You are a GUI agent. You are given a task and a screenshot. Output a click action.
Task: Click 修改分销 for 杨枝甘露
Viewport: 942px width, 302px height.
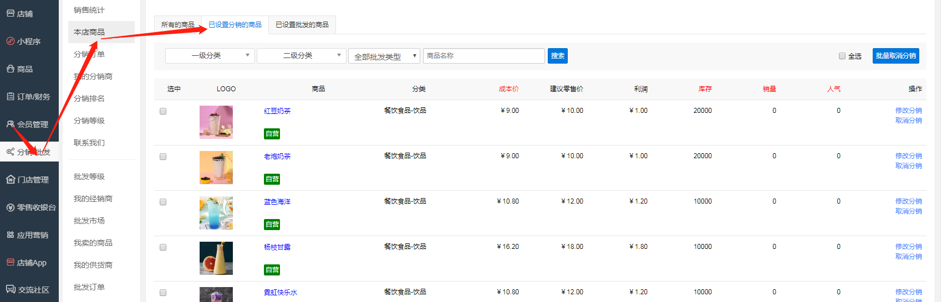909,247
